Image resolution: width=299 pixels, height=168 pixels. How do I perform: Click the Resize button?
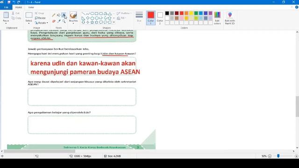tap(40, 18)
